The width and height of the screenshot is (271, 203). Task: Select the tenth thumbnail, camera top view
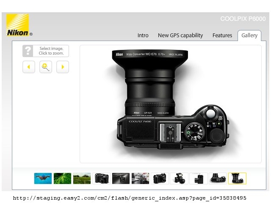[218, 178]
